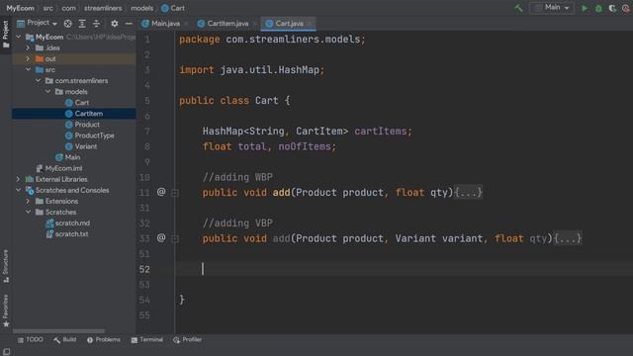
Task: Place cursor on HashMap import line
Action: coord(251,70)
